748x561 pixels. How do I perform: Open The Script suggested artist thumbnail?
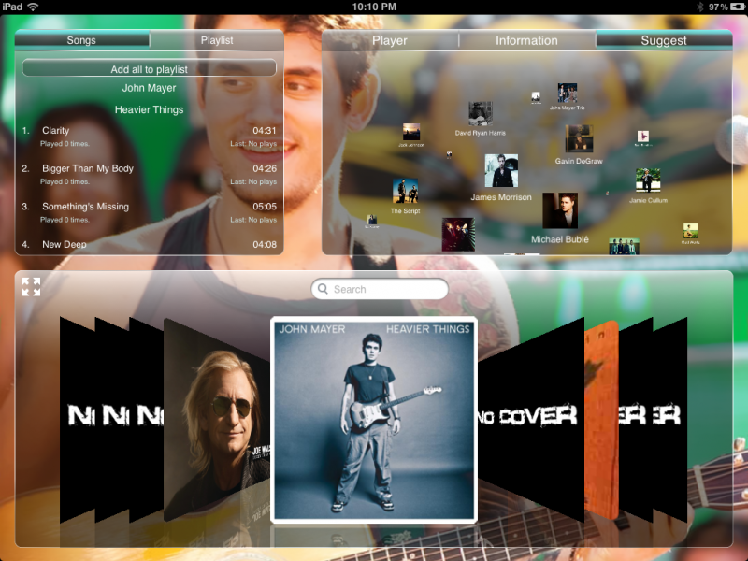[405, 191]
